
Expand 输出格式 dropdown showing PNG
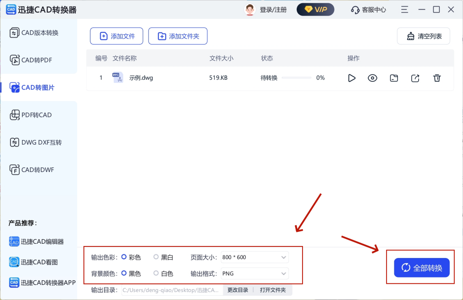pos(255,273)
